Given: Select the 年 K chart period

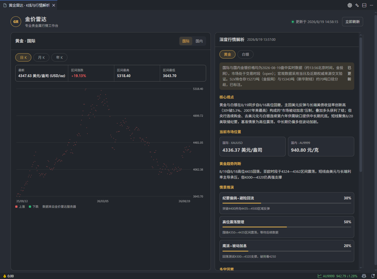Looking at the screenshot, I should [x=59, y=57].
